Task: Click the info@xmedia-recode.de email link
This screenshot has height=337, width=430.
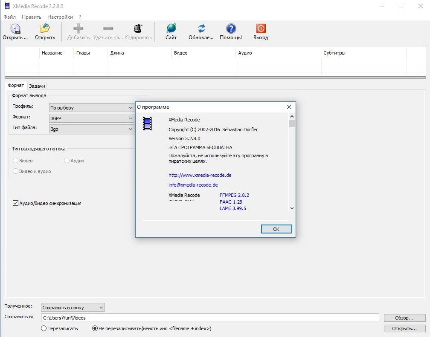Action: click(193, 185)
